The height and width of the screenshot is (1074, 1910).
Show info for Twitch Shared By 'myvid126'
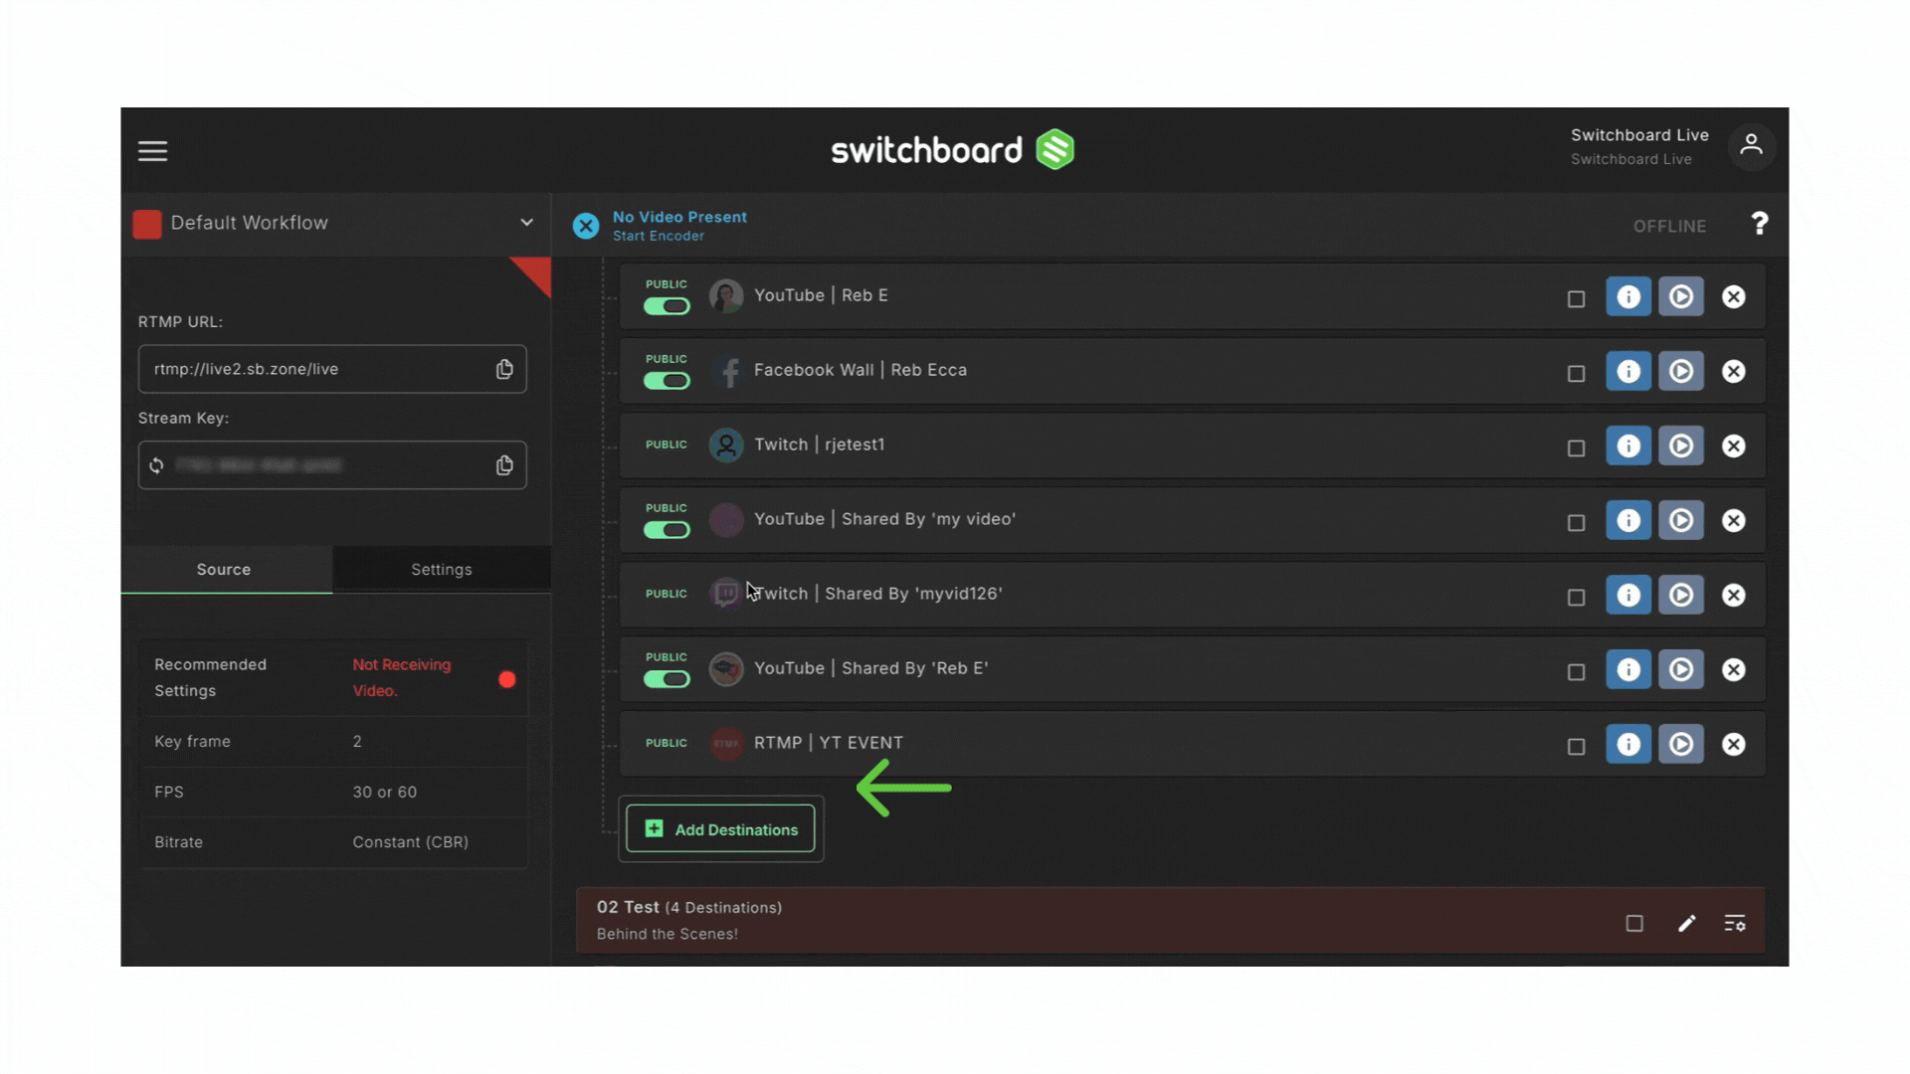tap(1628, 595)
